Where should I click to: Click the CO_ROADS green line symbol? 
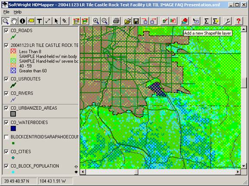coord(13,37)
